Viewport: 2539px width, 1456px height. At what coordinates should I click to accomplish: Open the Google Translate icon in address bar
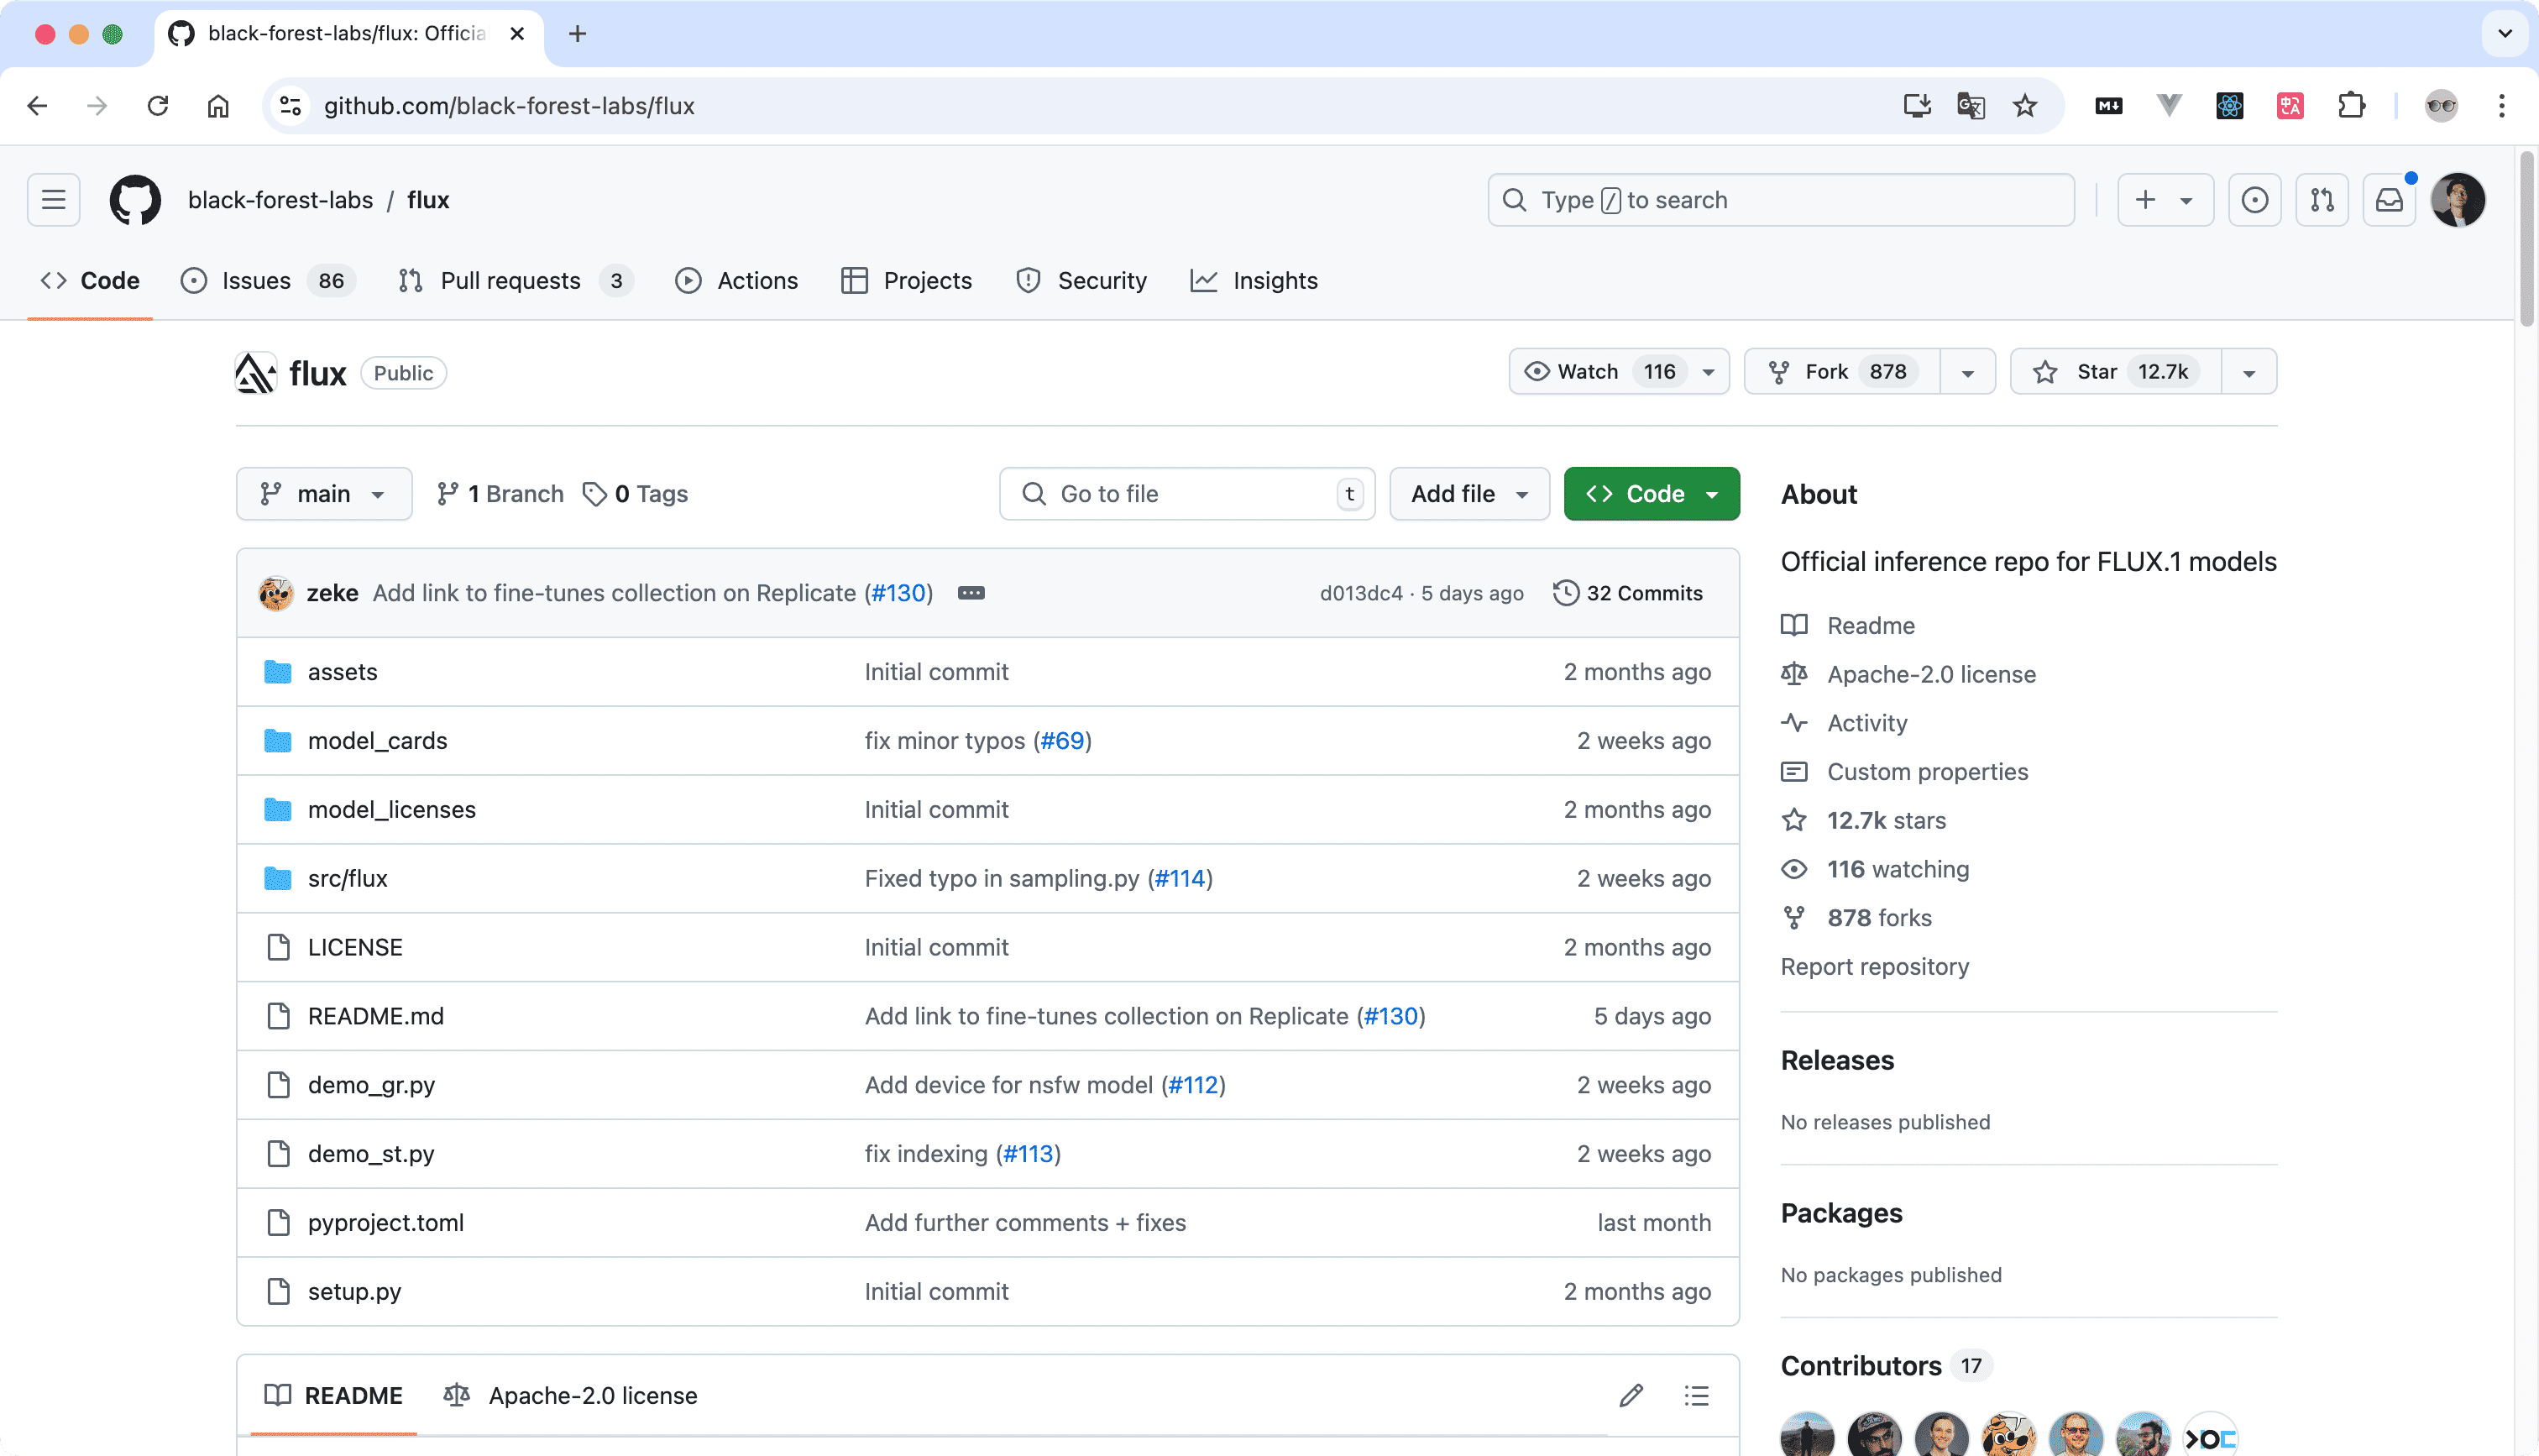pyautogui.click(x=1971, y=106)
